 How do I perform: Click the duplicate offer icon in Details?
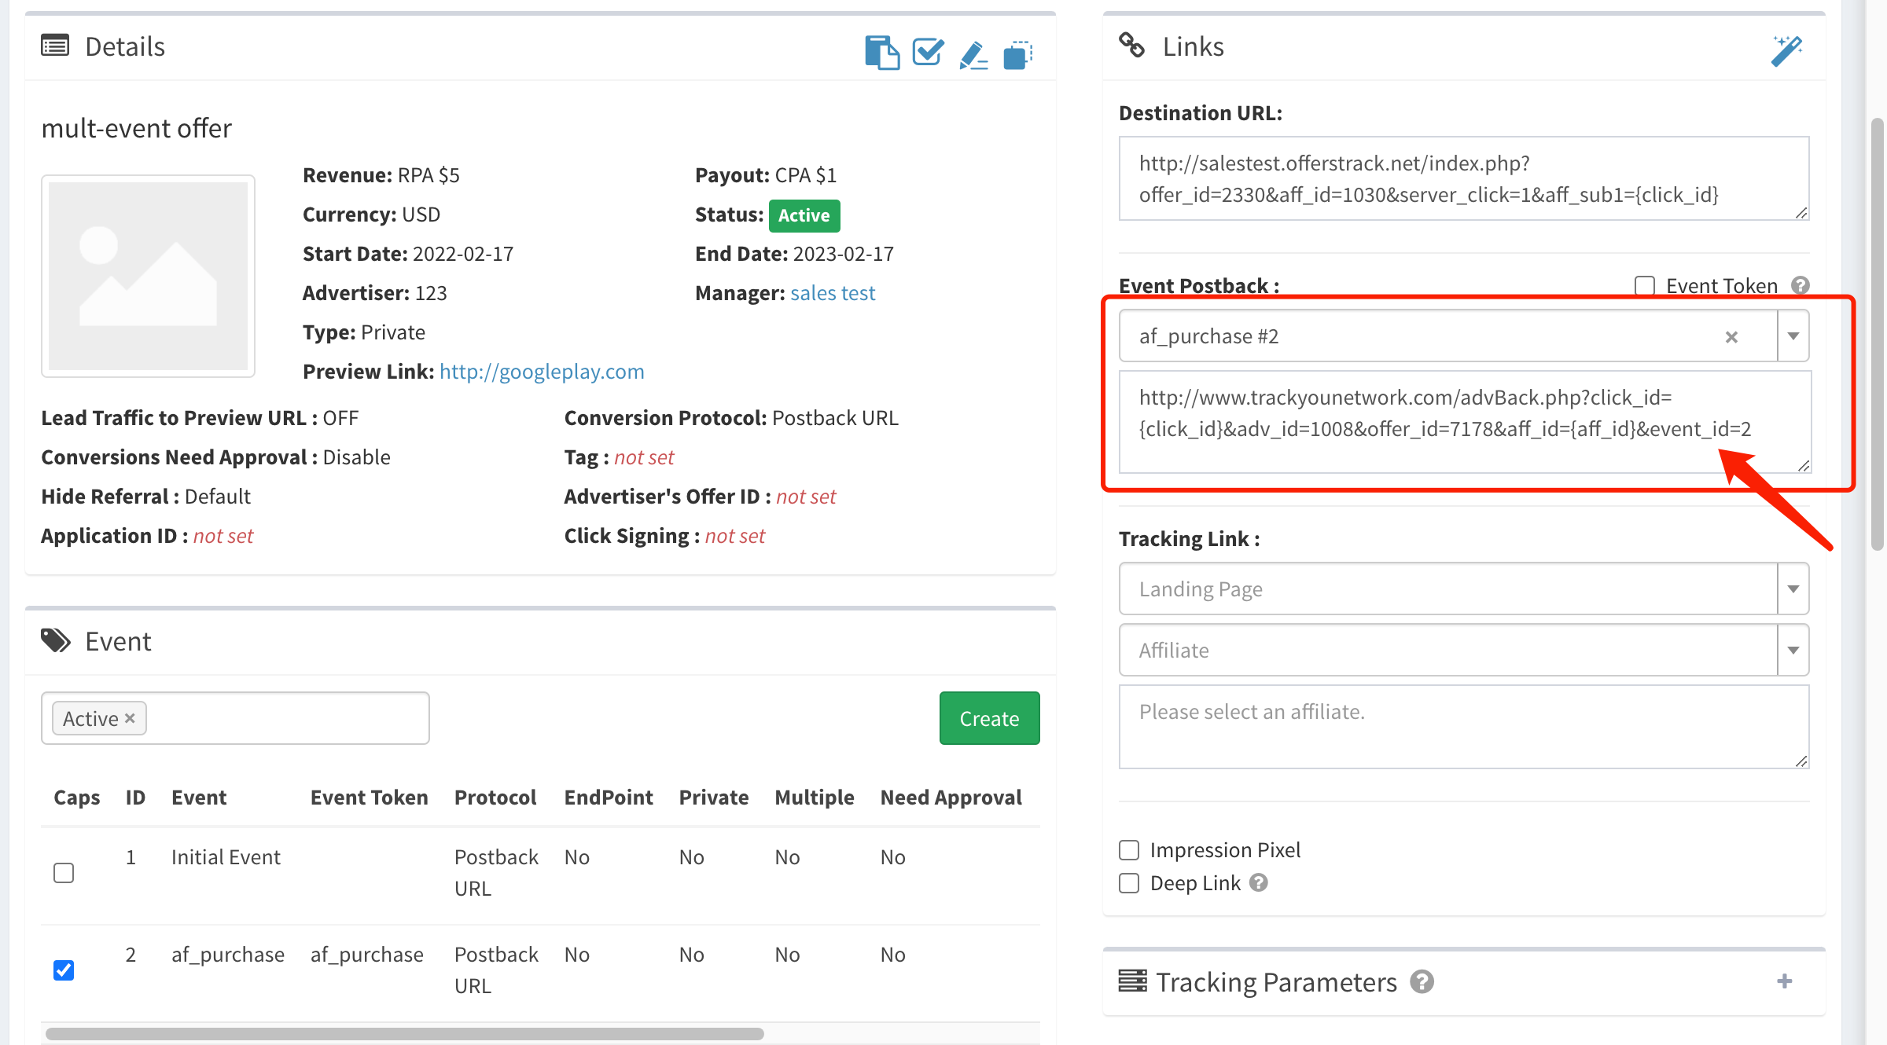pyautogui.click(x=1018, y=55)
